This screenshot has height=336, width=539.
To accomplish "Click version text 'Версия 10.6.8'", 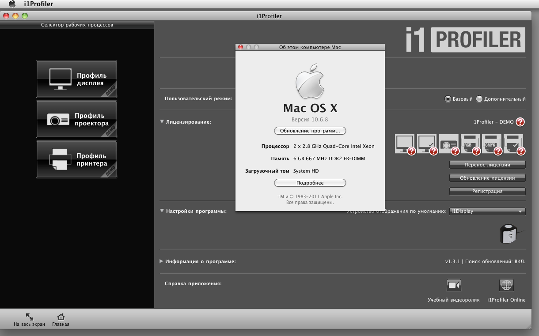I will [x=310, y=120].
